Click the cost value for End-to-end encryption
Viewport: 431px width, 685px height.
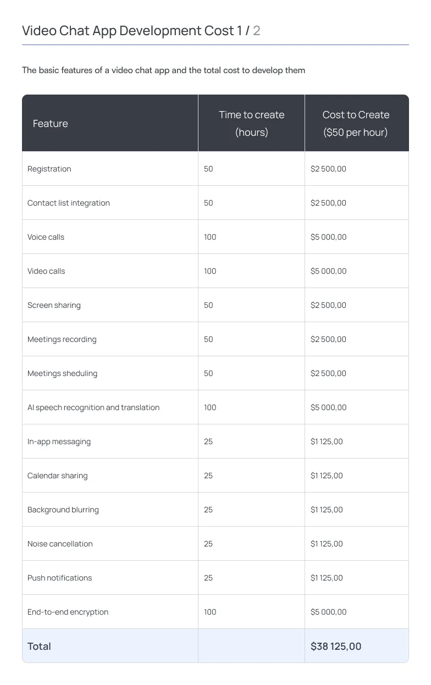pos(329,612)
